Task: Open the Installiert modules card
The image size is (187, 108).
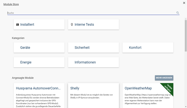Action: [39, 24]
